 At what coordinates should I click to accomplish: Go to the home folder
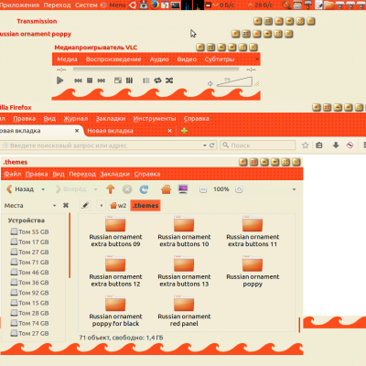tap(167, 189)
